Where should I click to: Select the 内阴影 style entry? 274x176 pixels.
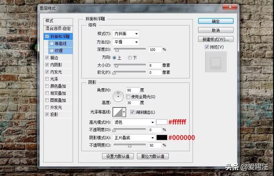pyautogui.click(x=56, y=65)
